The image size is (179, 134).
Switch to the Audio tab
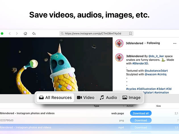(x=108, y=97)
